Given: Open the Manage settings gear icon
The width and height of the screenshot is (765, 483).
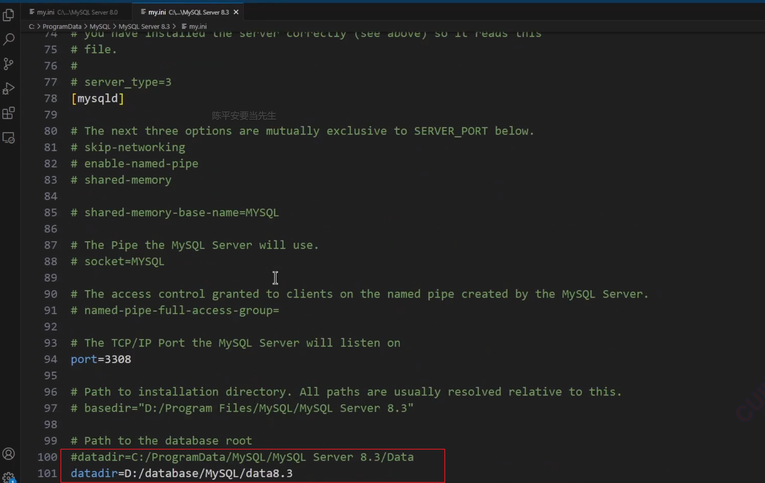Looking at the screenshot, I should point(8,477).
